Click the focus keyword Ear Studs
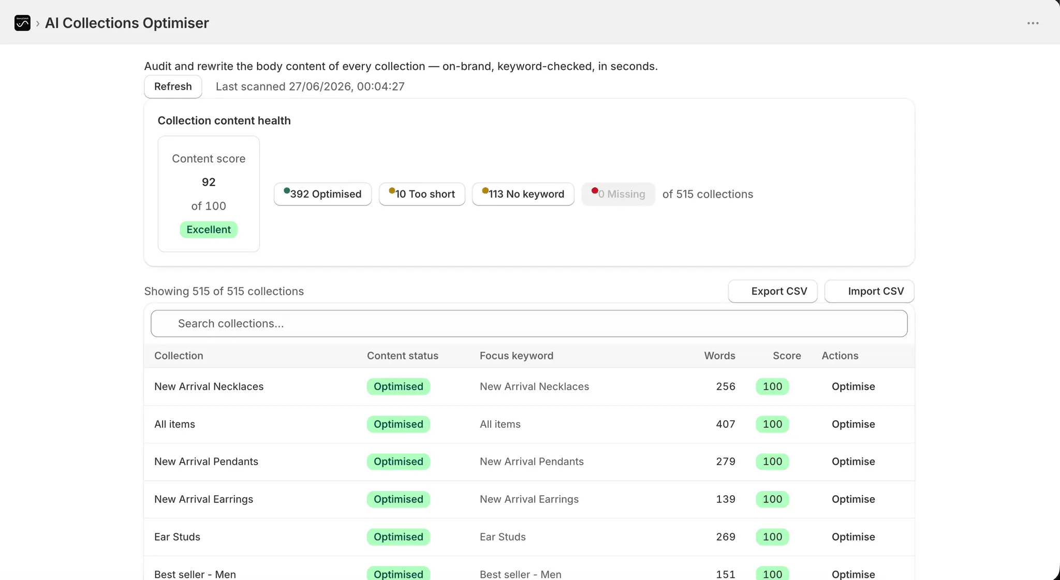Viewport: 1060px width, 580px height. (x=503, y=537)
